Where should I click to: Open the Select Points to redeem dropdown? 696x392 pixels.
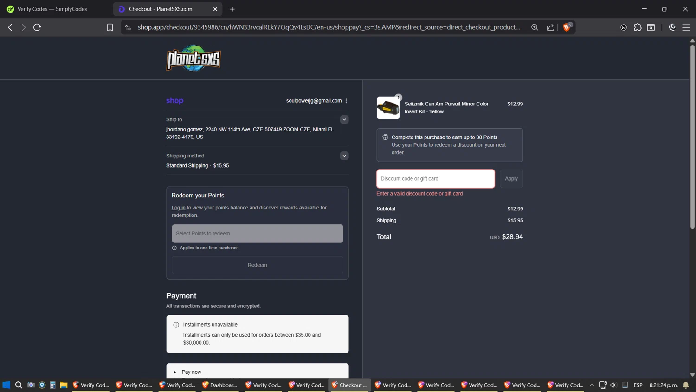[257, 234]
